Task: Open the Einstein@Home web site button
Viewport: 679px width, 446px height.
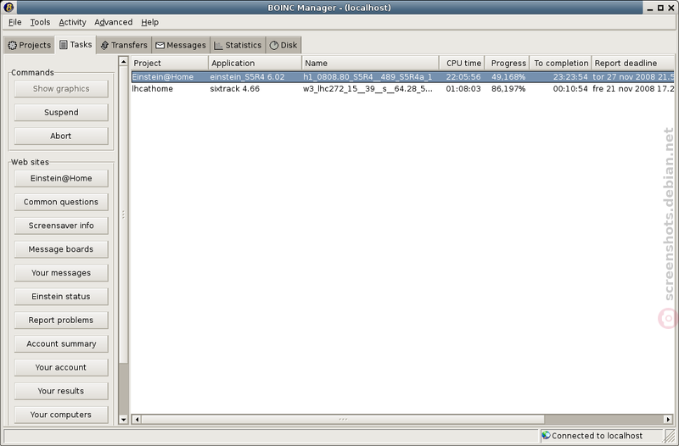Action: [x=61, y=178]
